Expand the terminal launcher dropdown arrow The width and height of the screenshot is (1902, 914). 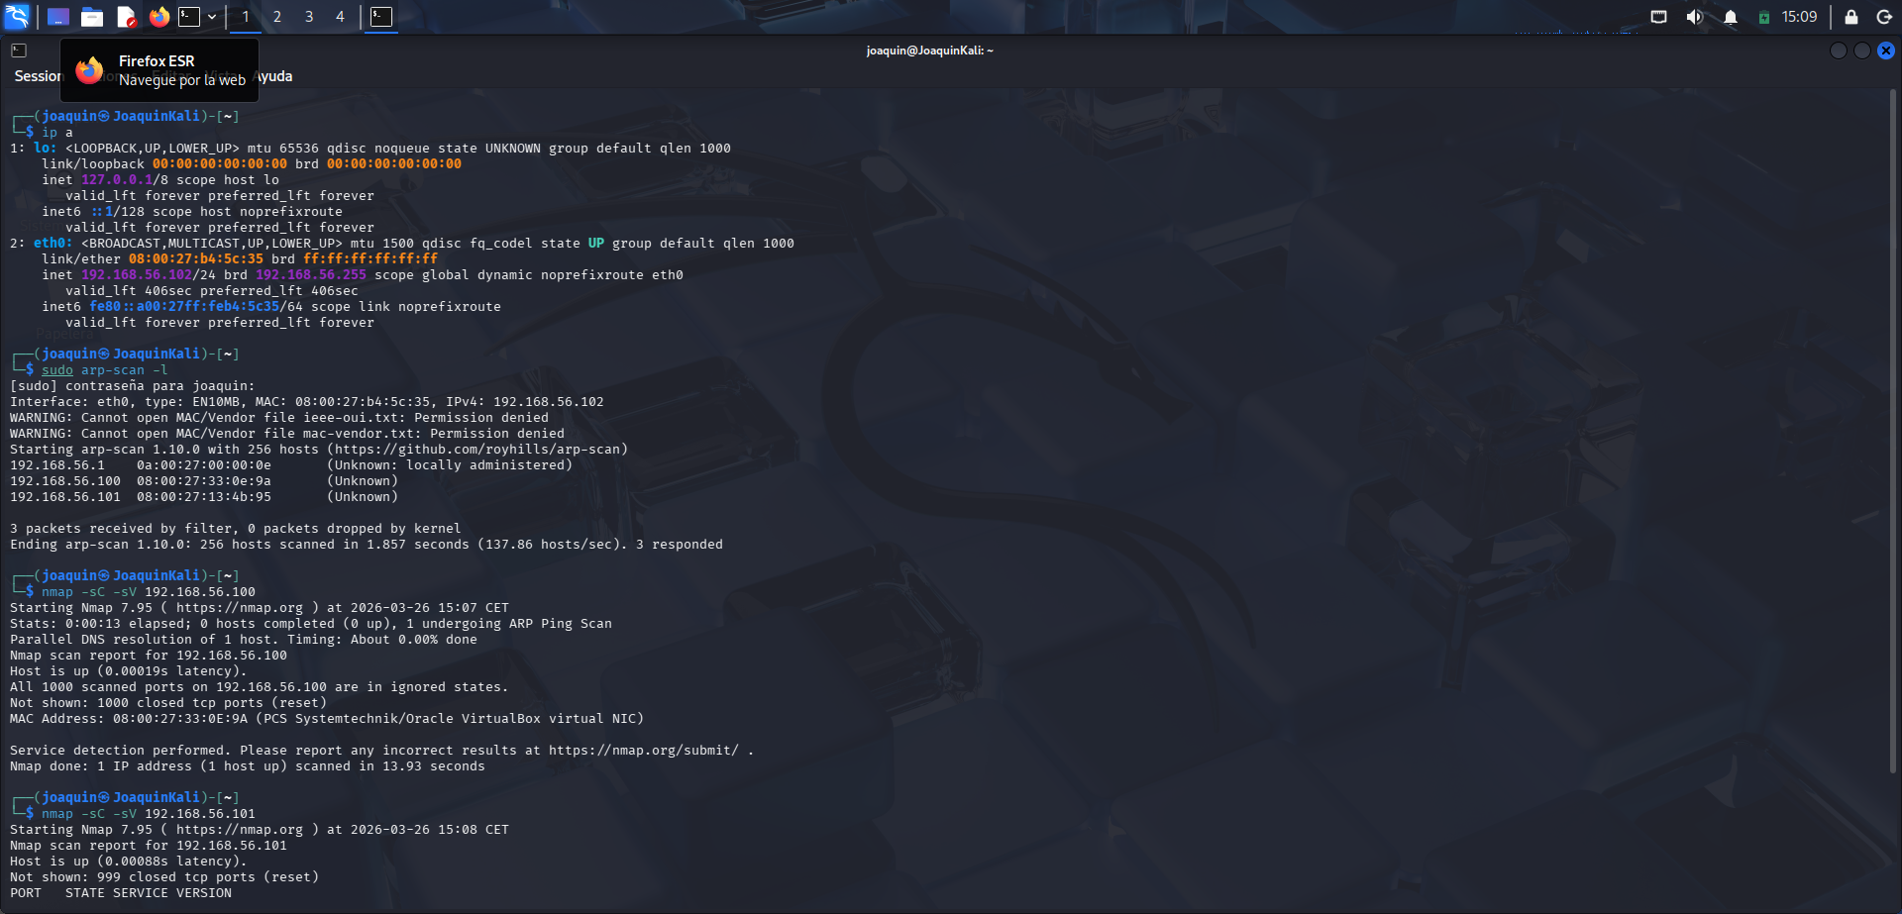click(212, 16)
